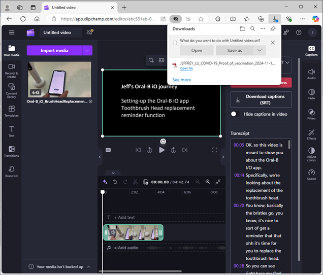Click Open file link under PDF download
Viewport: 323px width, 275px height.
pos(186,68)
